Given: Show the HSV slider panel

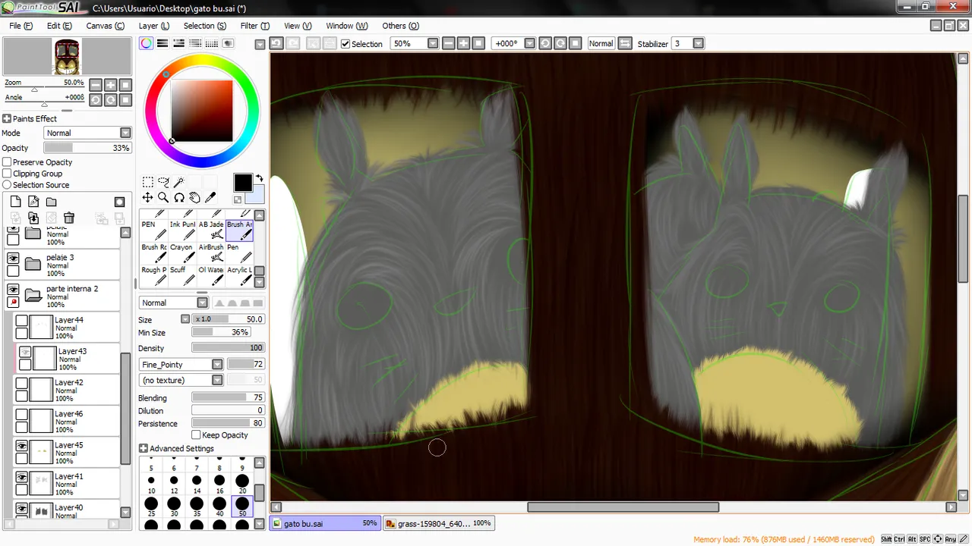Looking at the screenshot, I should point(178,43).
